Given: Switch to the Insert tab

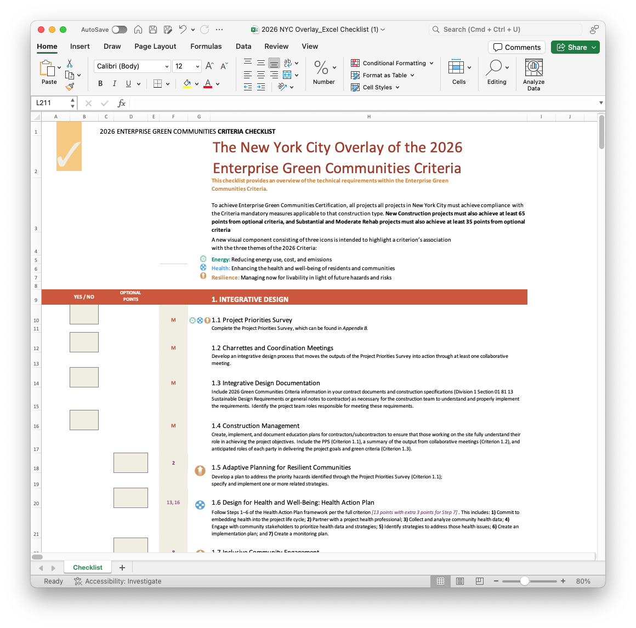Looking at the screenshot, I should click(80, 46).
